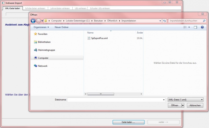Click left arrow of the file list scrollbar
Screen dimensions: 209x128
click(x=86, y=94)
